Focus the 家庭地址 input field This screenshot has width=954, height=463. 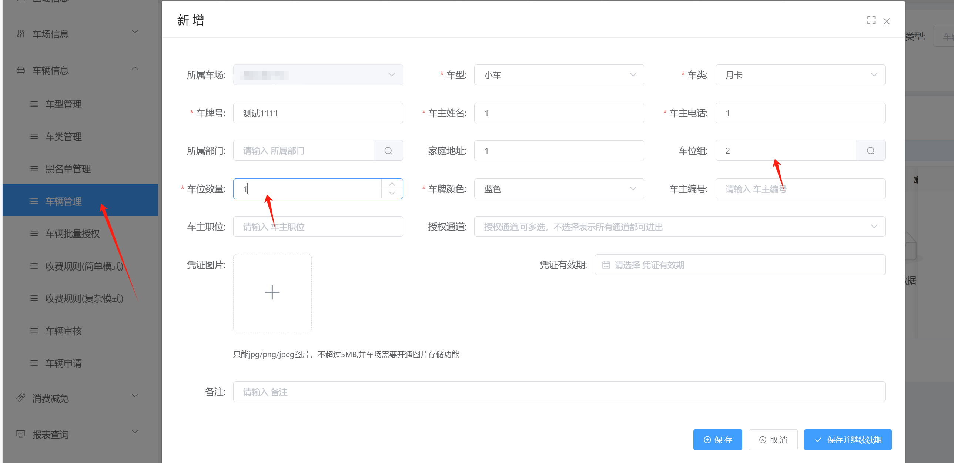[559, 151]
